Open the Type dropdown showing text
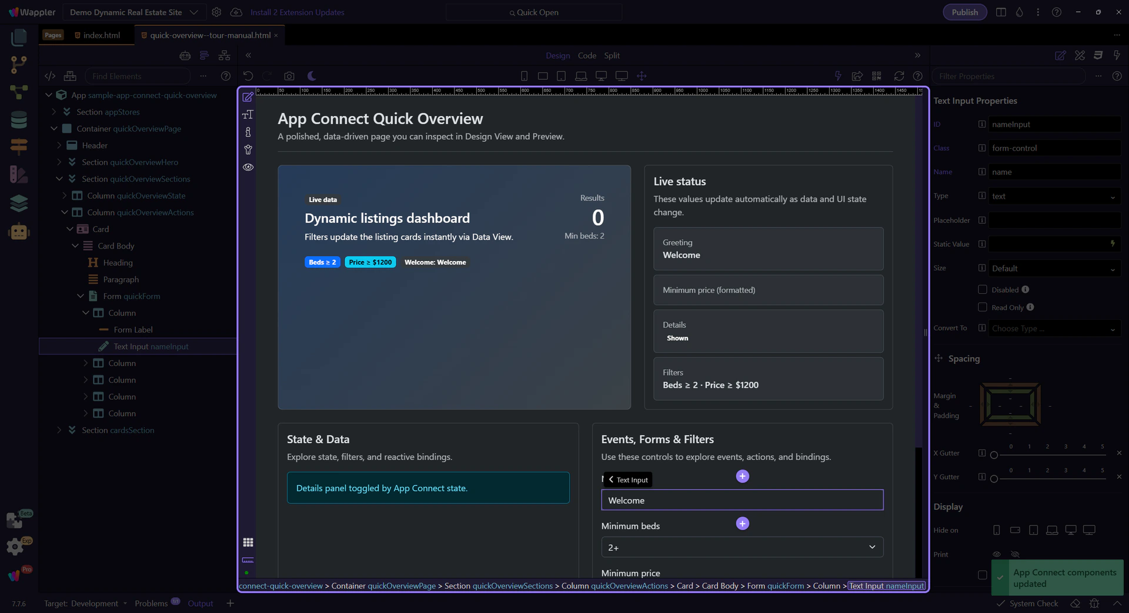 [x=1054, y=196]
